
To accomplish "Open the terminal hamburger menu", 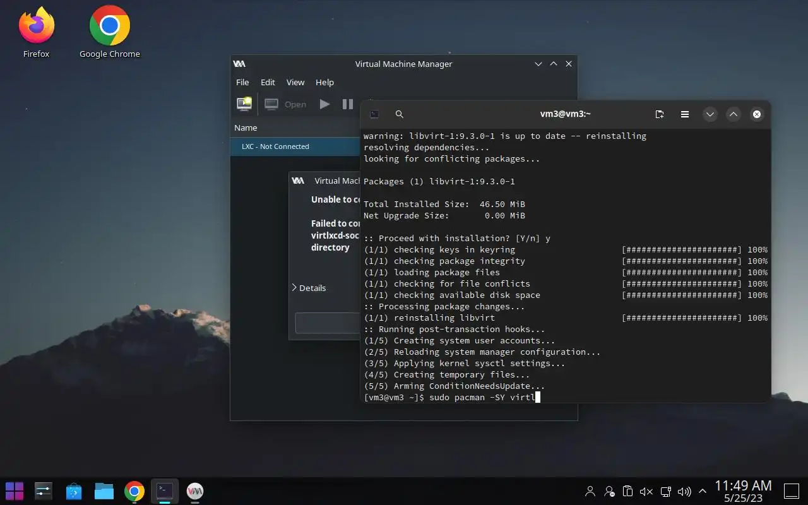I will click(684, 114).
